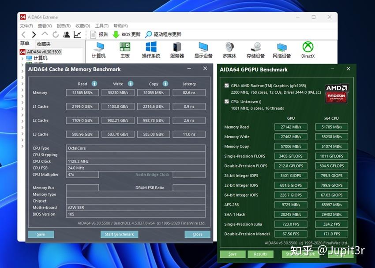Select AIDA64 v6.30.5500 root tree item
Image resolution: width=375 pixels, height=268 pixels.
41,52
